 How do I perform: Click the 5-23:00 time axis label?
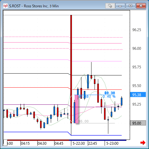click(x=112, y=144)
